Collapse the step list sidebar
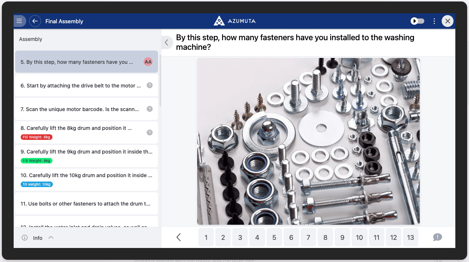Viewport: 469px width, 262px height. pos(167,42)
